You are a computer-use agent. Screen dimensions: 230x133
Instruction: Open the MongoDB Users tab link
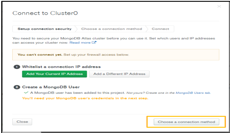point(193,93)
